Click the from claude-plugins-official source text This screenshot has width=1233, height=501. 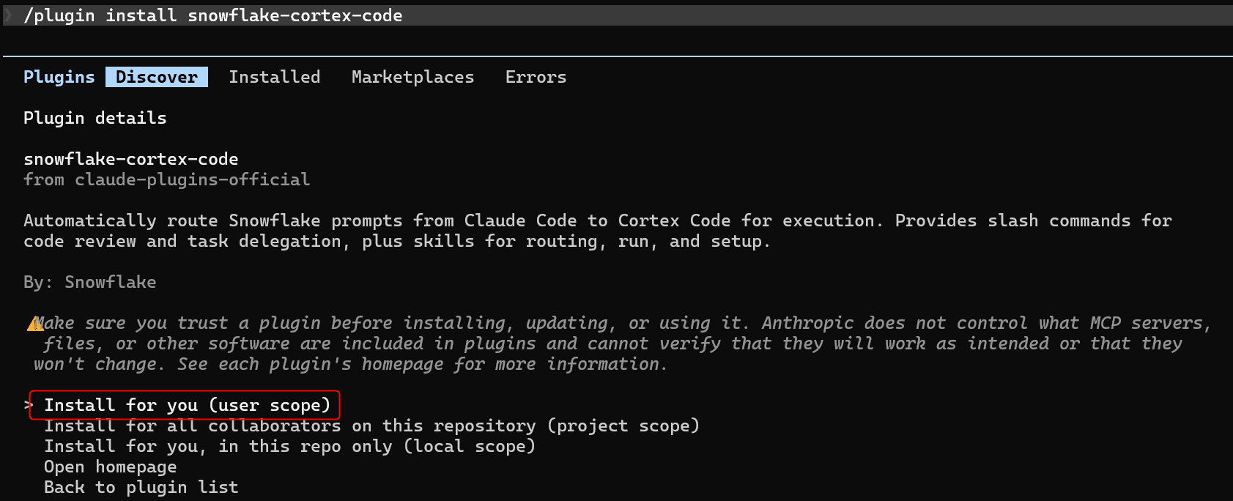(167, 179)
